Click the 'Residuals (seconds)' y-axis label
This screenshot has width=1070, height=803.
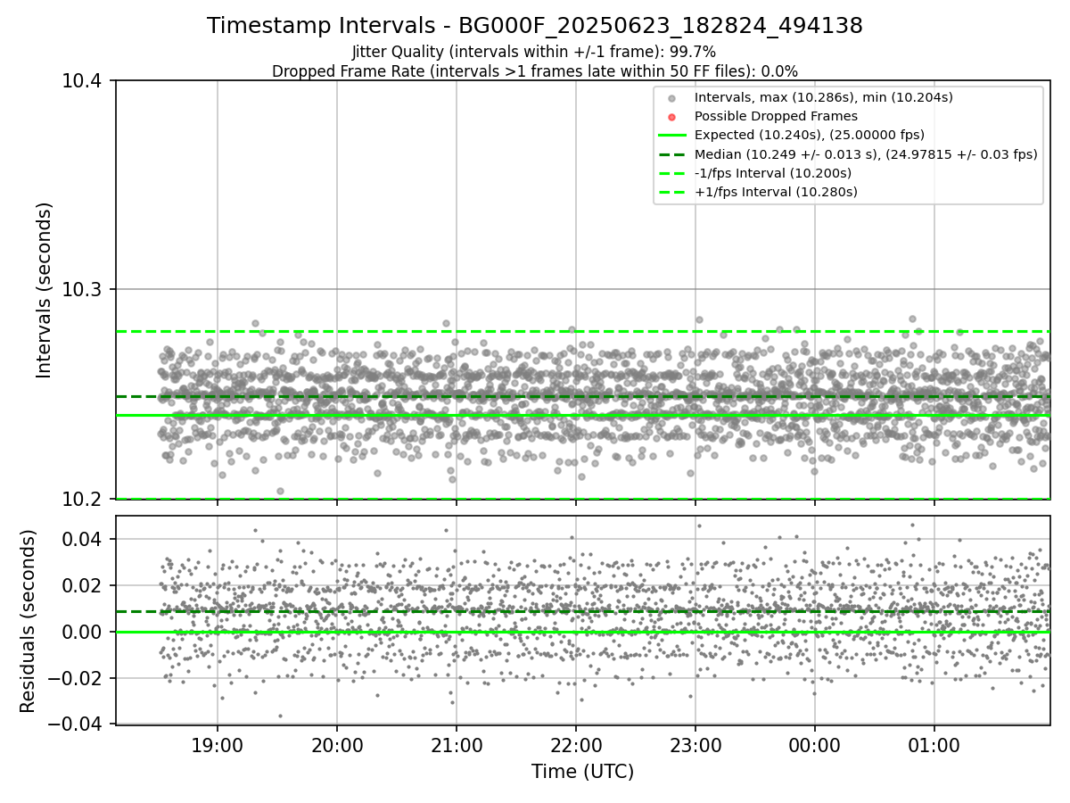[28, 620]
